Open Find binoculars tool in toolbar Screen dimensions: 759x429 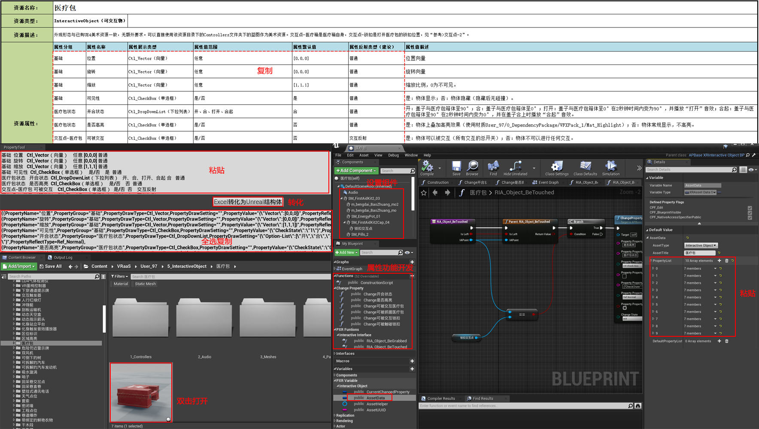tap(493, 168)
